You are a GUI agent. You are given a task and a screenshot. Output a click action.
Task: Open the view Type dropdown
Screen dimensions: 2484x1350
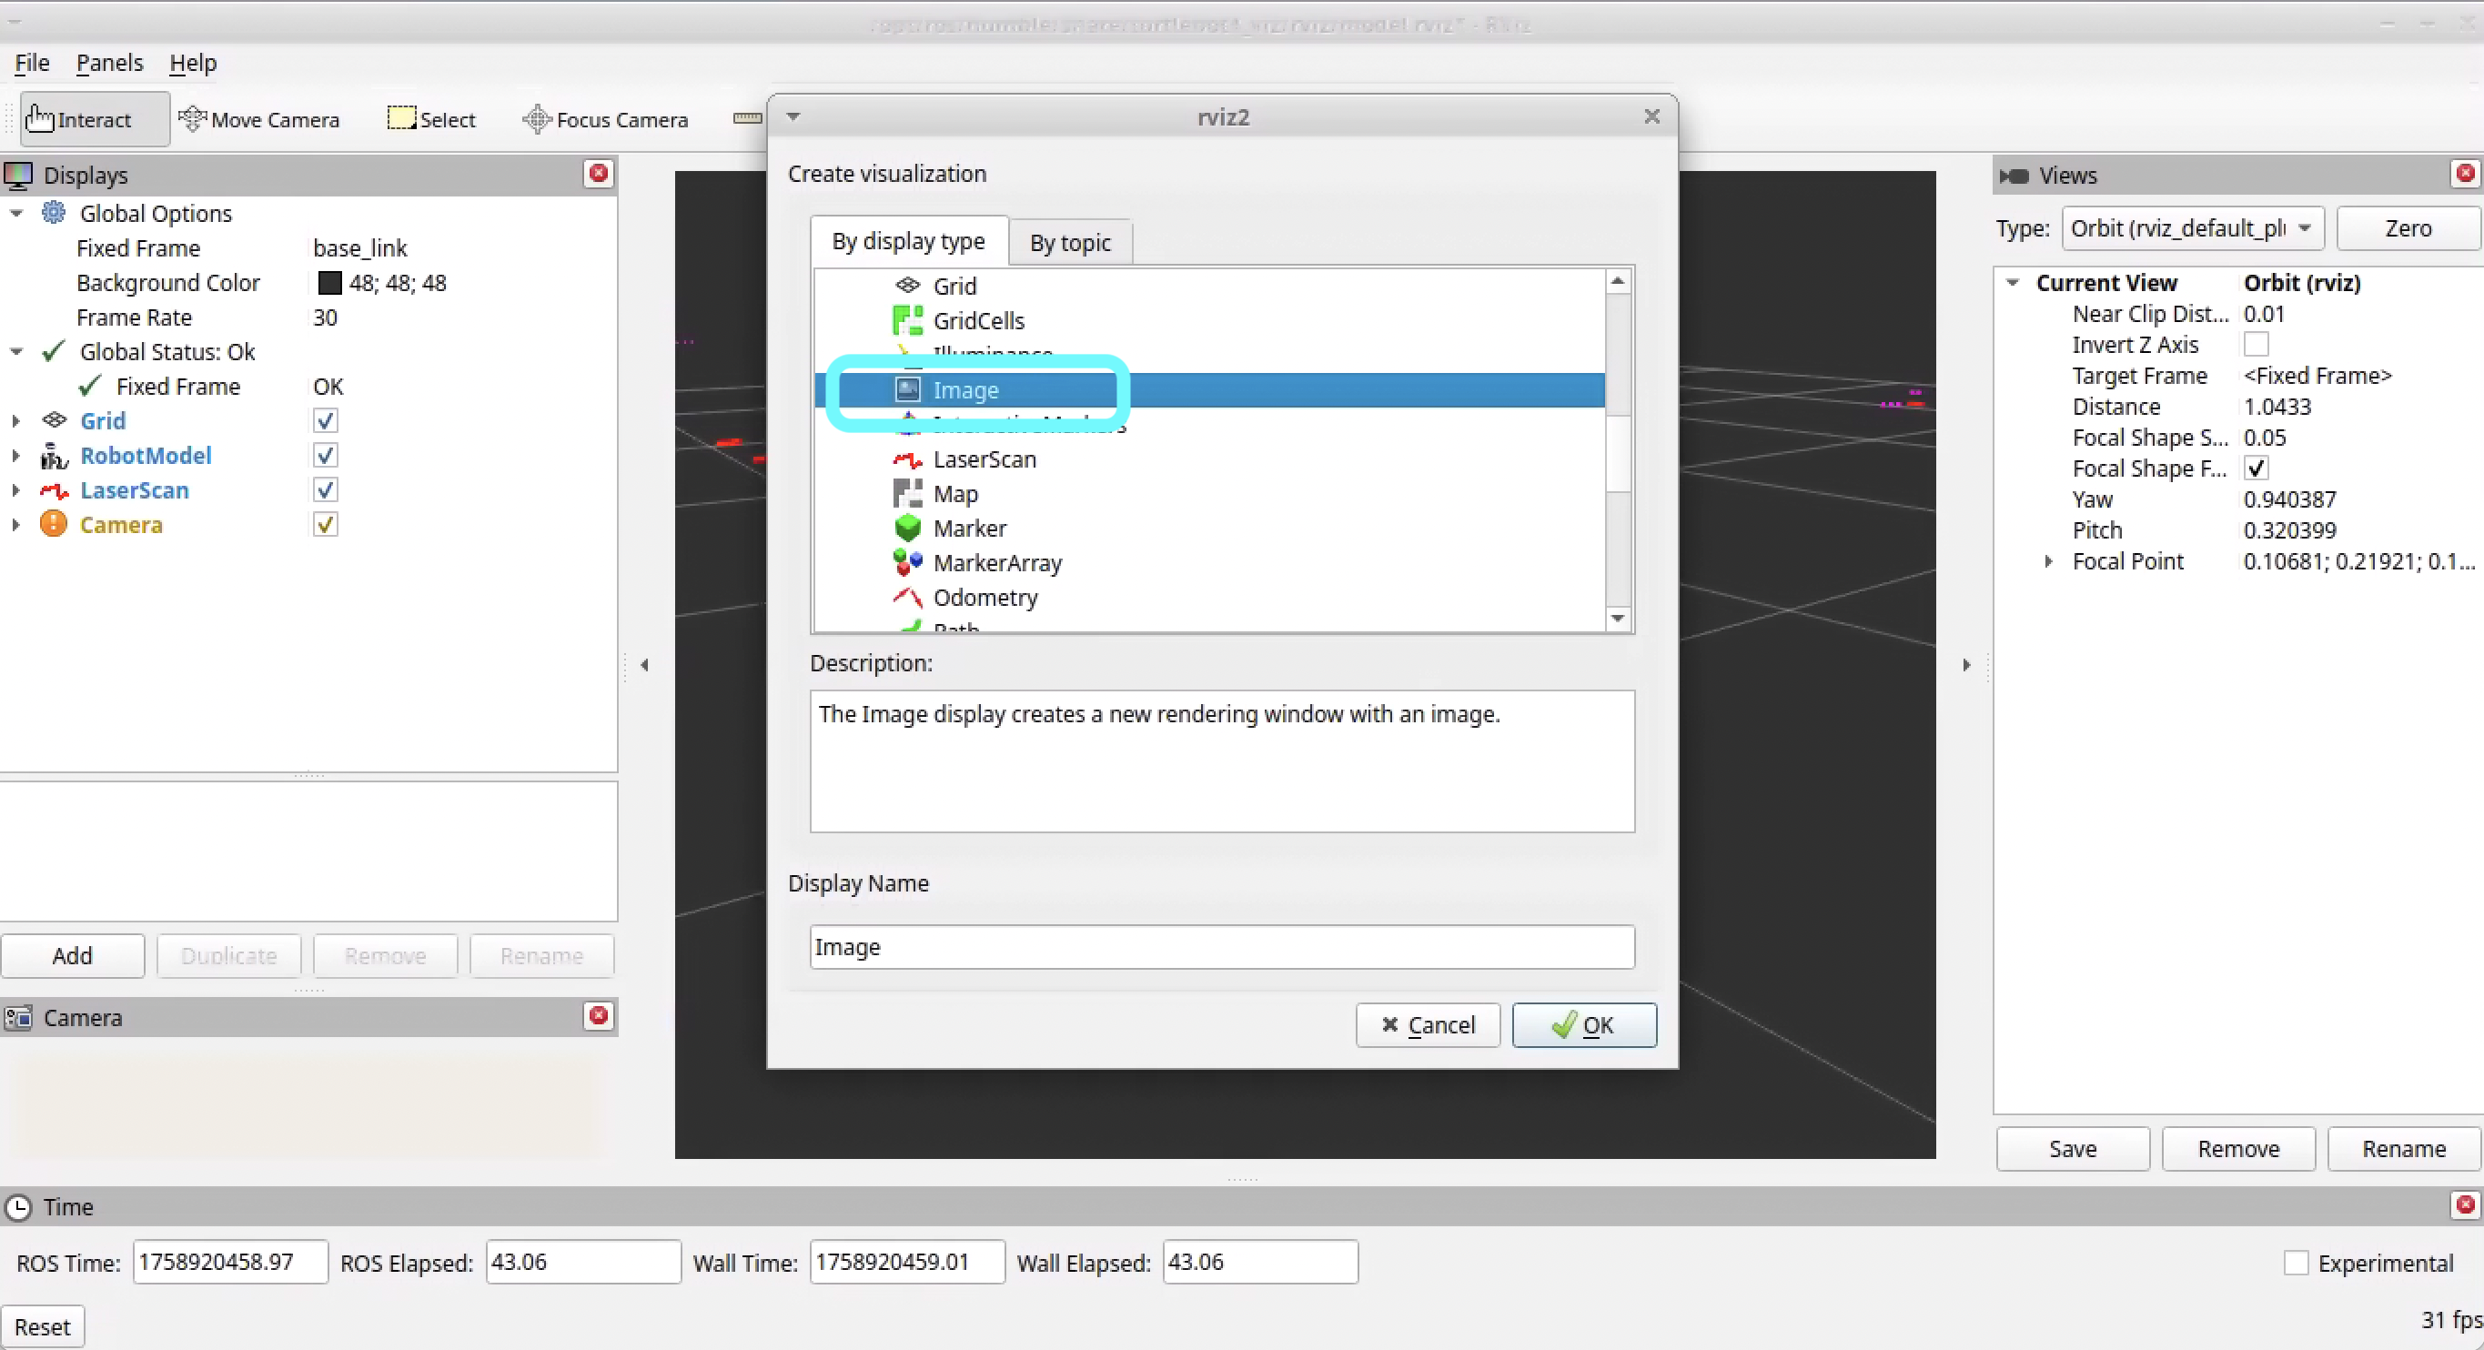click(x=2191, y=228)
